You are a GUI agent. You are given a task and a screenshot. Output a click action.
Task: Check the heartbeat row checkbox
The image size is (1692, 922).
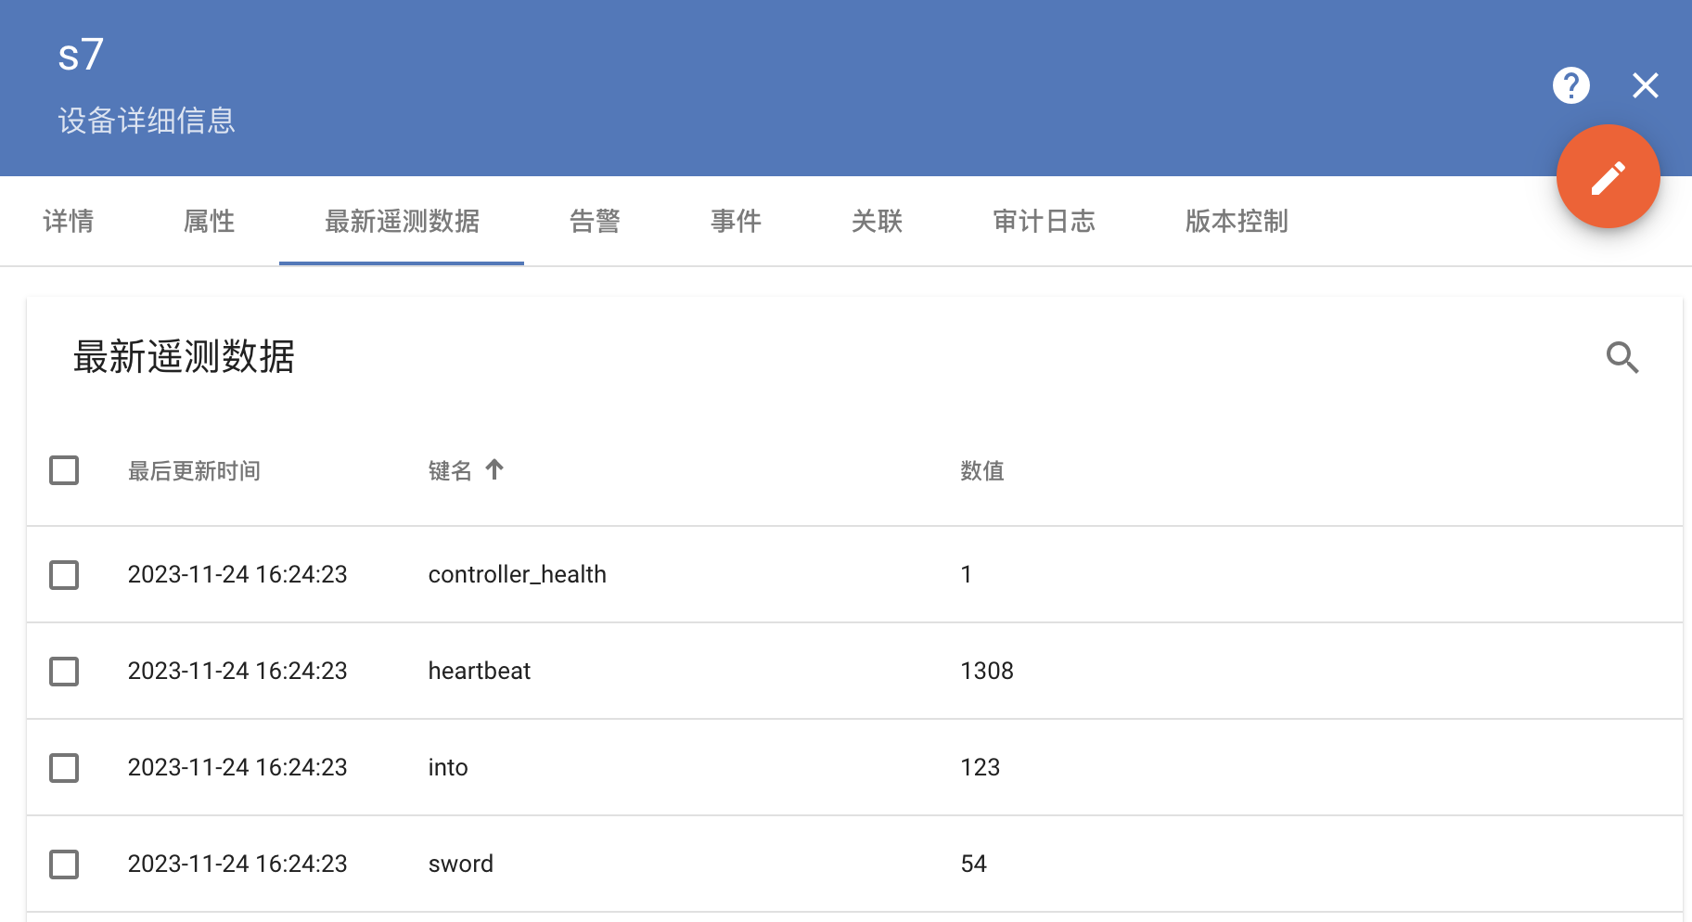(64, 671)
